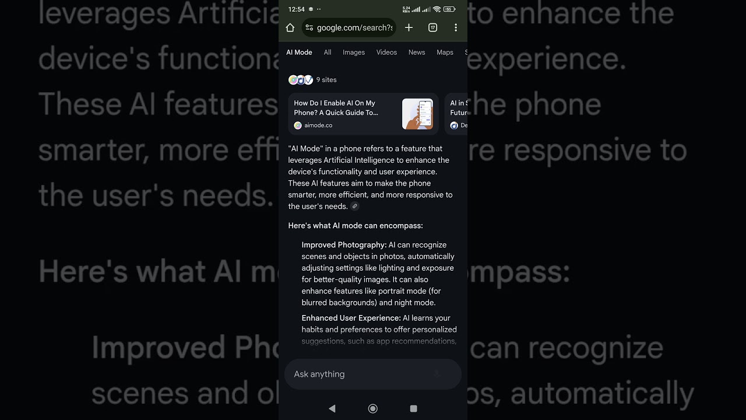Open the source card thumbnail image
746x420 pixels.
coord(417,114)
